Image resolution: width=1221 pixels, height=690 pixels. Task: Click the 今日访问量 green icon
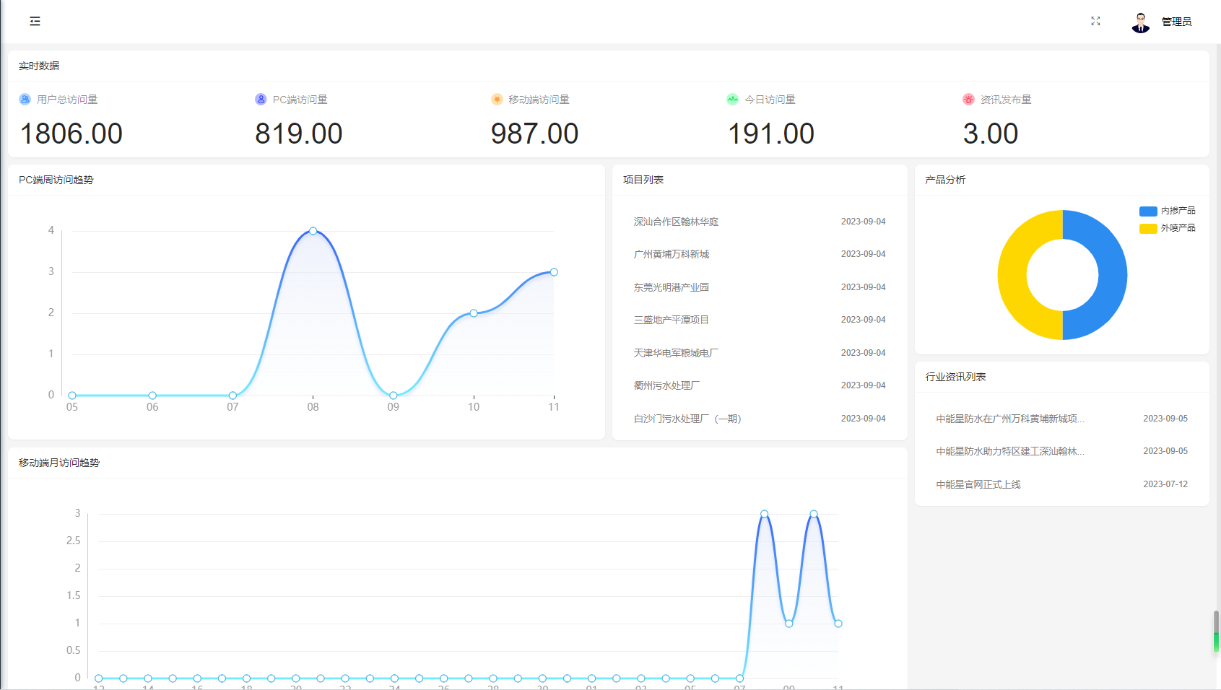(732, 100)
